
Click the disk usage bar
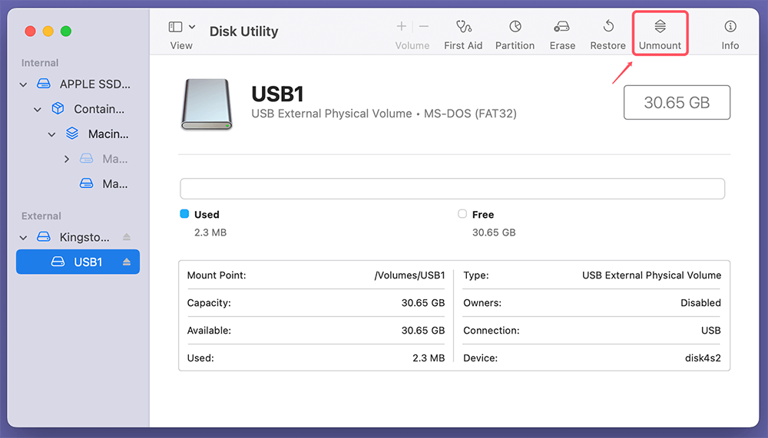coord(452,189)
